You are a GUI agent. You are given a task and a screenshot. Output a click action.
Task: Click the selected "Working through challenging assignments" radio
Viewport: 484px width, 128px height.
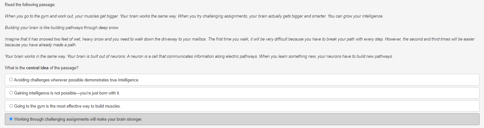tap(11, 119)
